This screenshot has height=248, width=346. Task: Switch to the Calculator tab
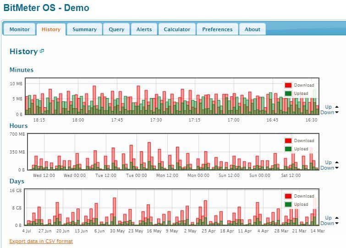[177, 29]
